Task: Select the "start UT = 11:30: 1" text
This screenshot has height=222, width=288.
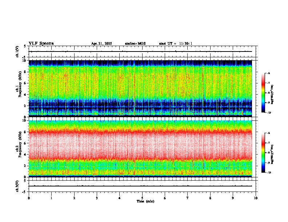Action: tap(176, 44)
